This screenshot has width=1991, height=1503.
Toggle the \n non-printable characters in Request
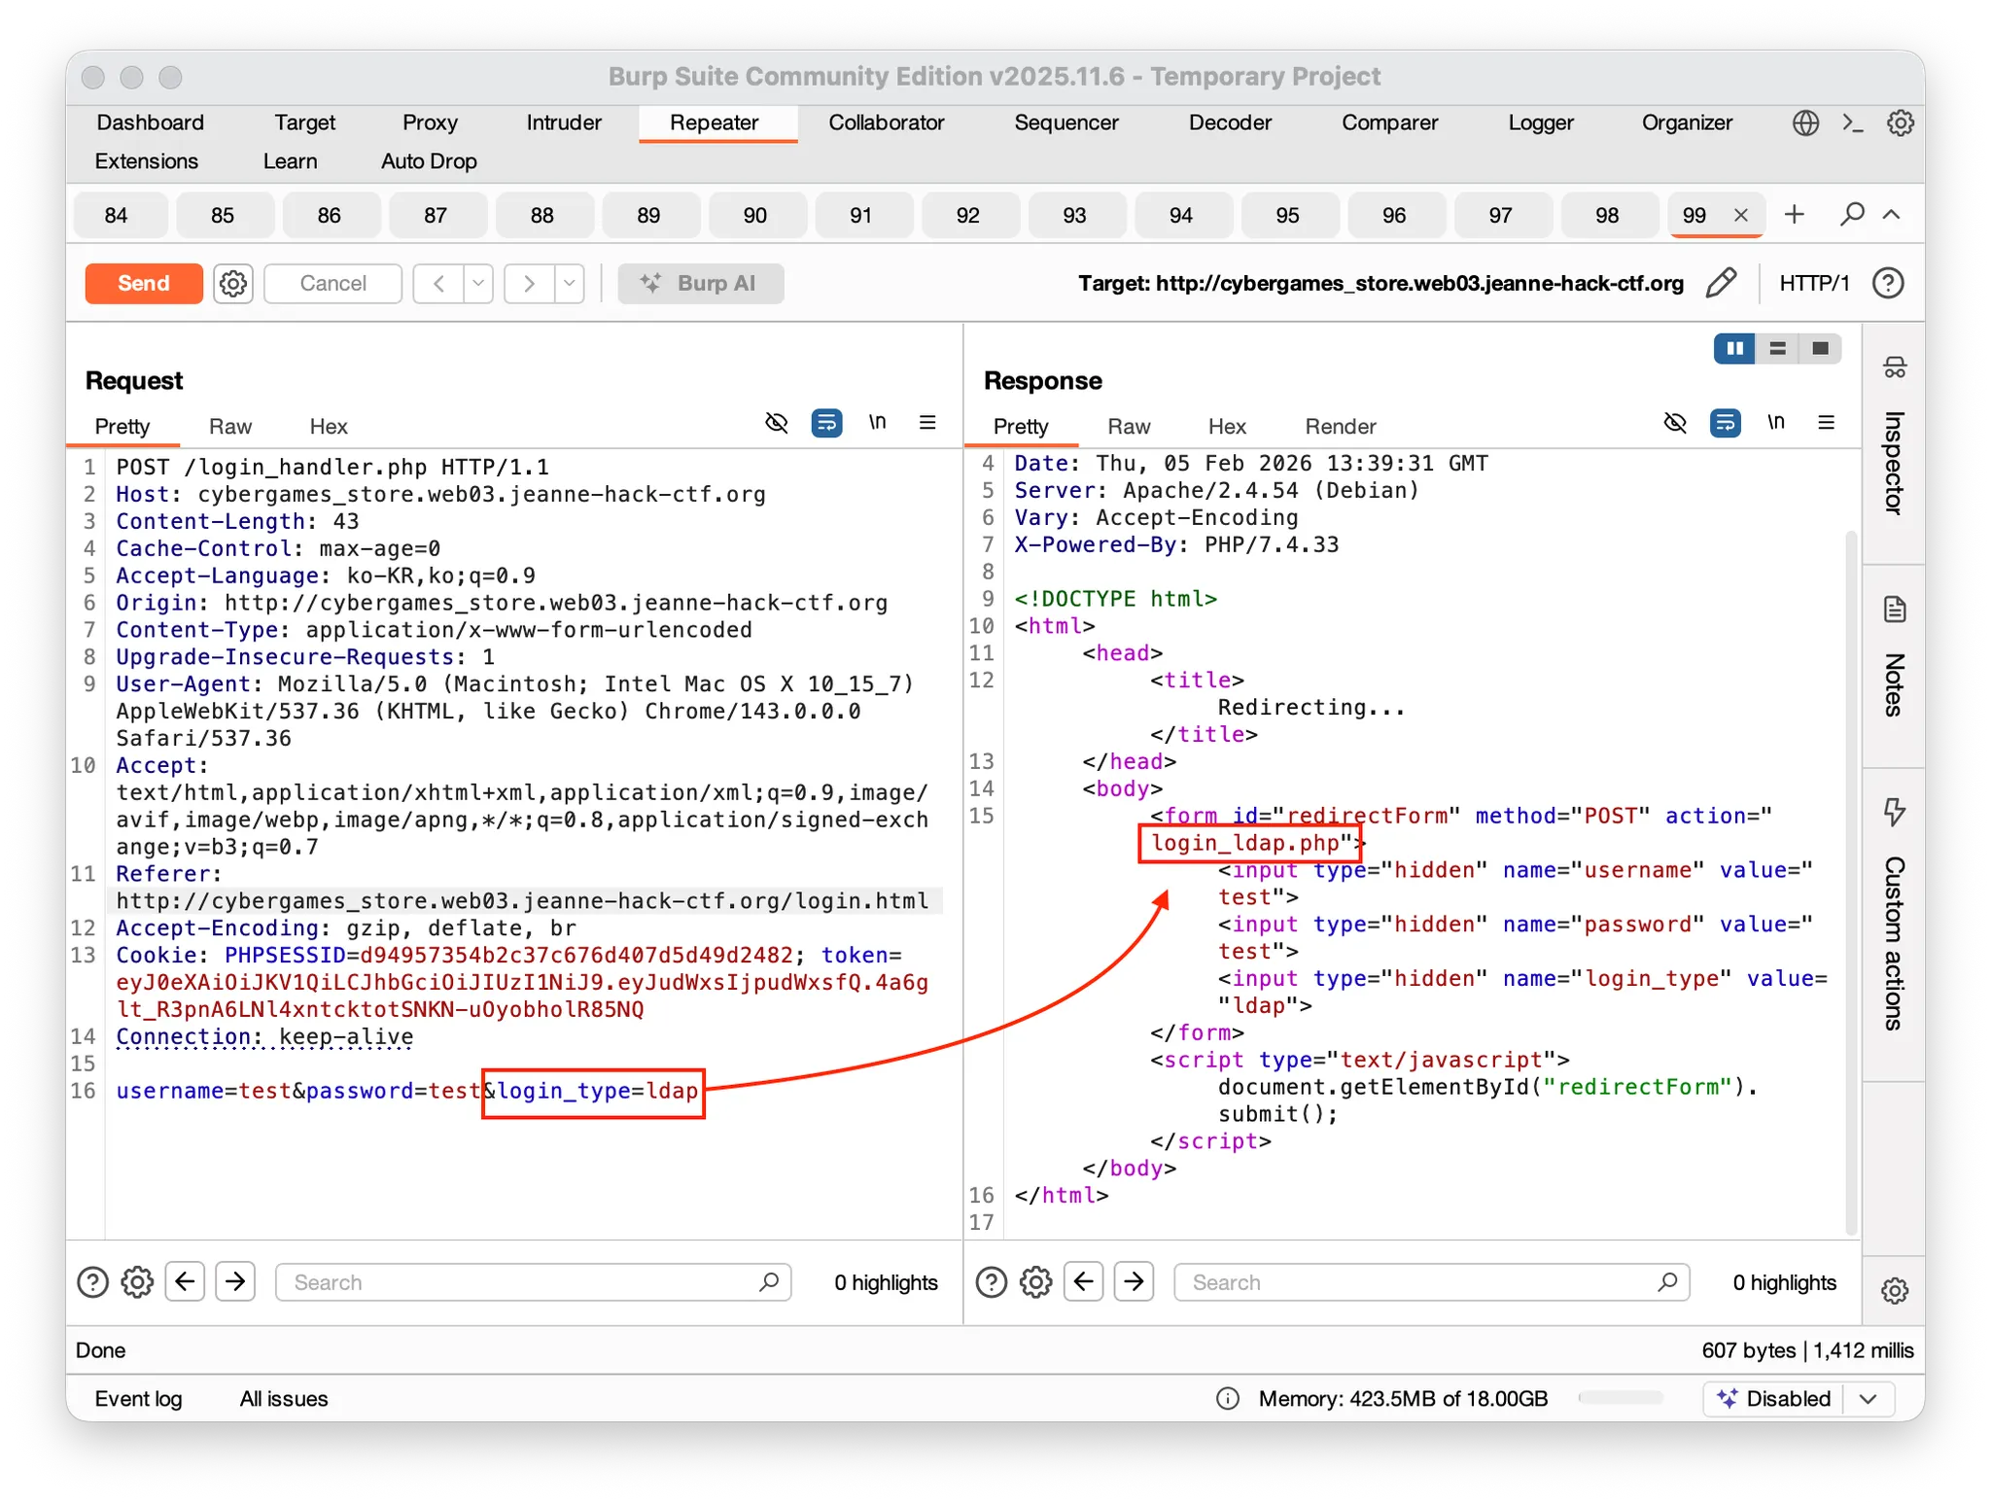point(877,423)
